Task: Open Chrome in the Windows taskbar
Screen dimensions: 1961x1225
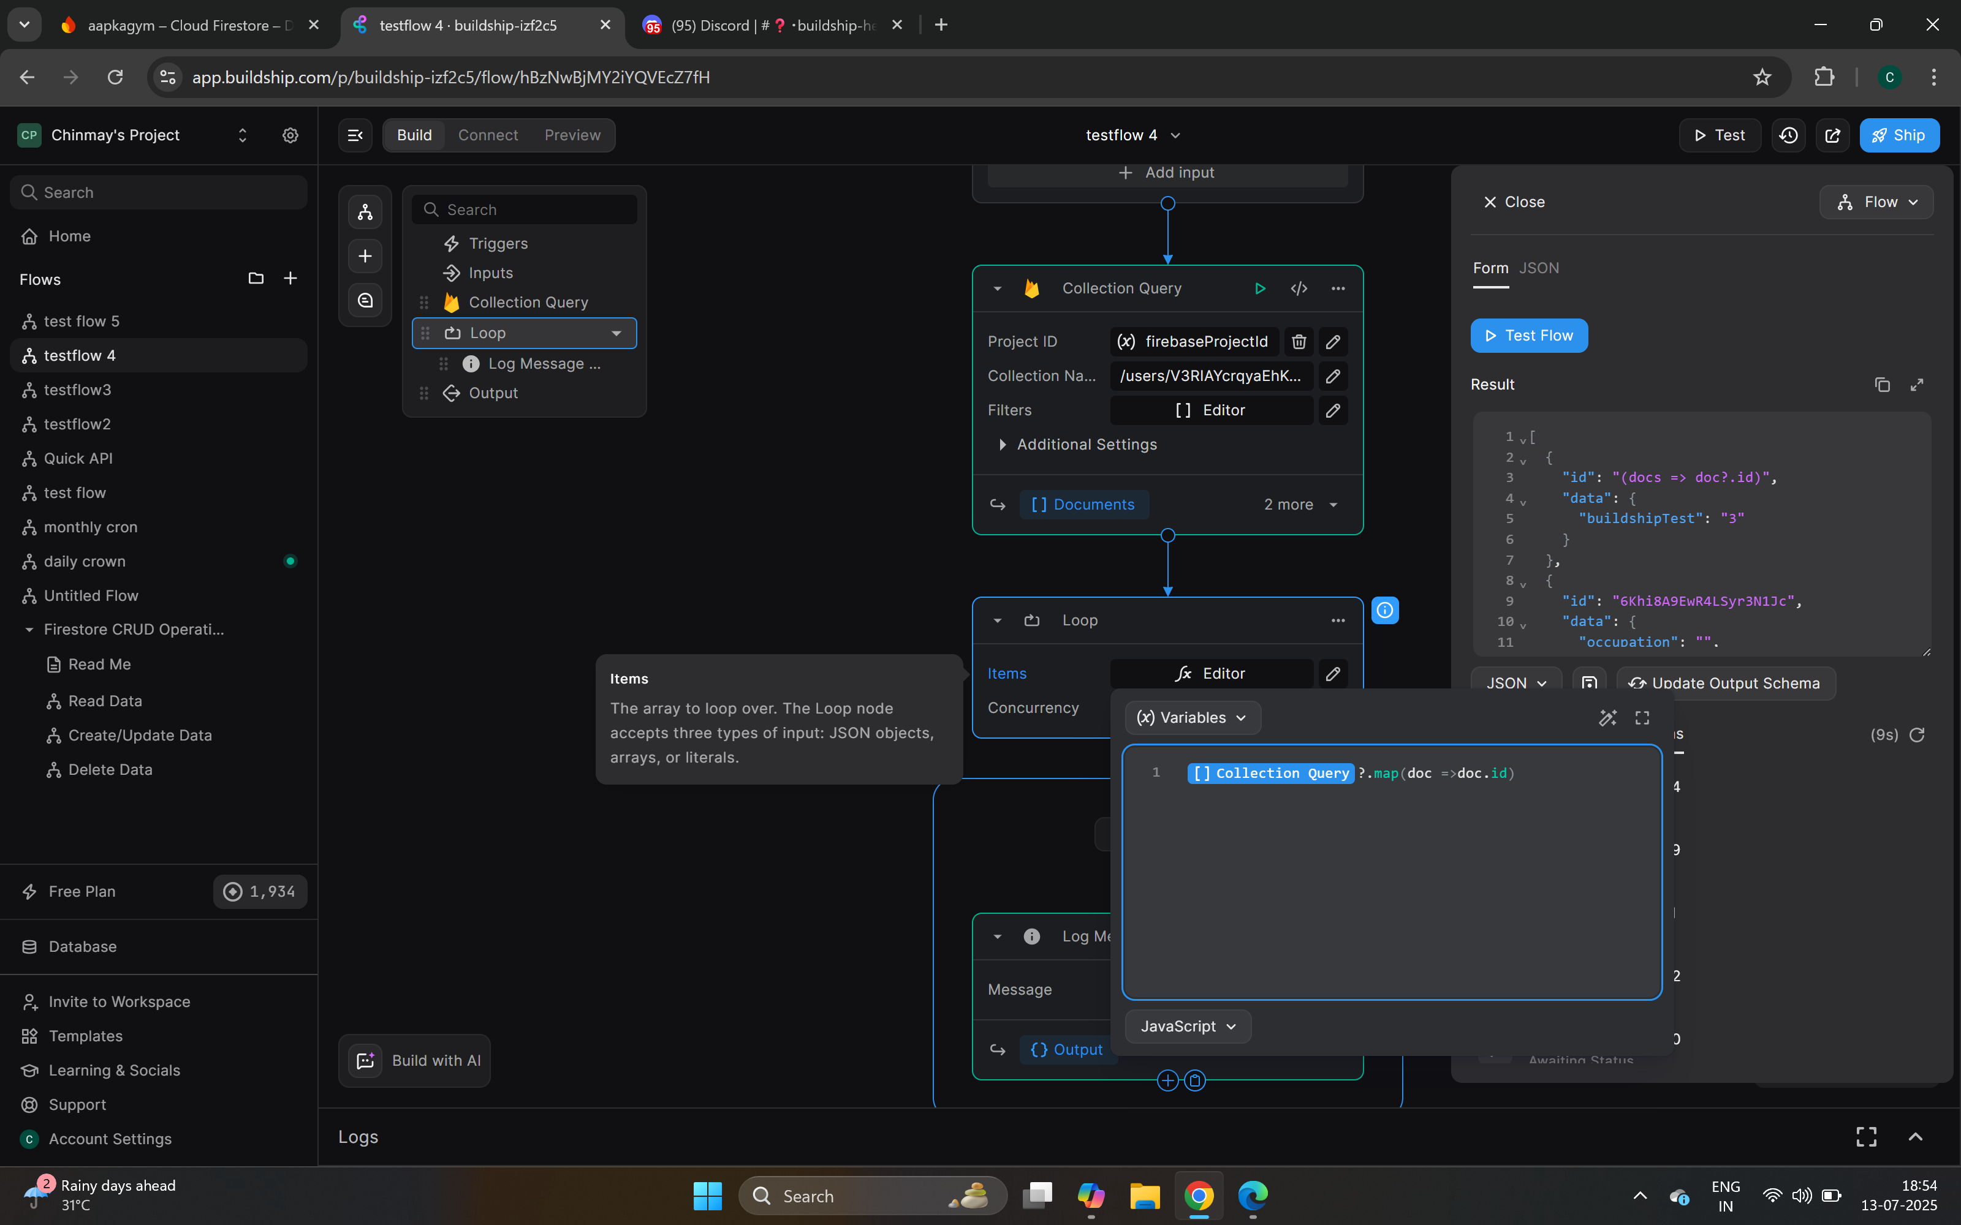Action: coord(1199,1196)
